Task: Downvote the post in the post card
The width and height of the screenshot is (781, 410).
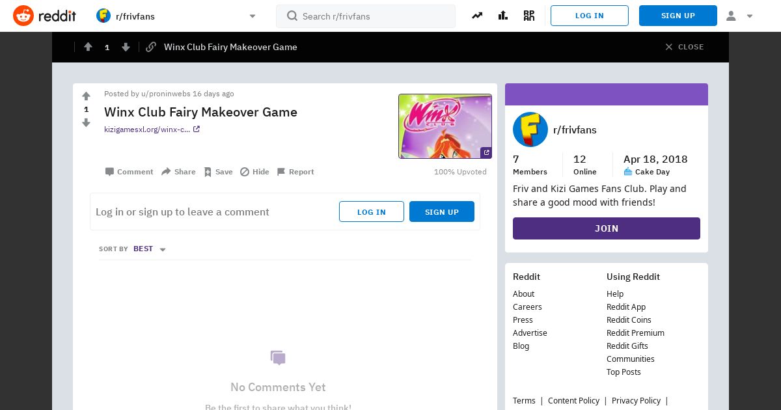Action: click(86, 122)
